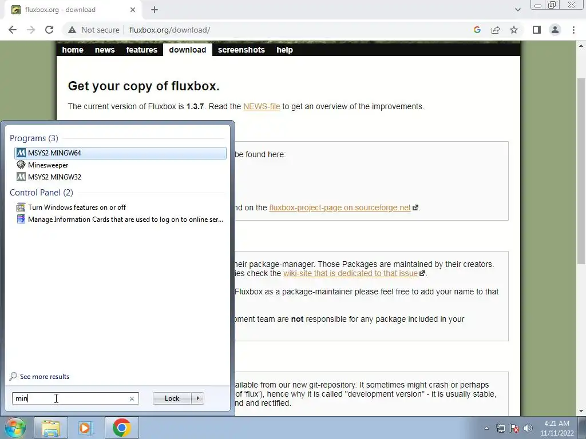Click the page scrollbar down arrow
Image resolution: width=586 pixels, height=439 pixels.
click(x=581, y=411)
